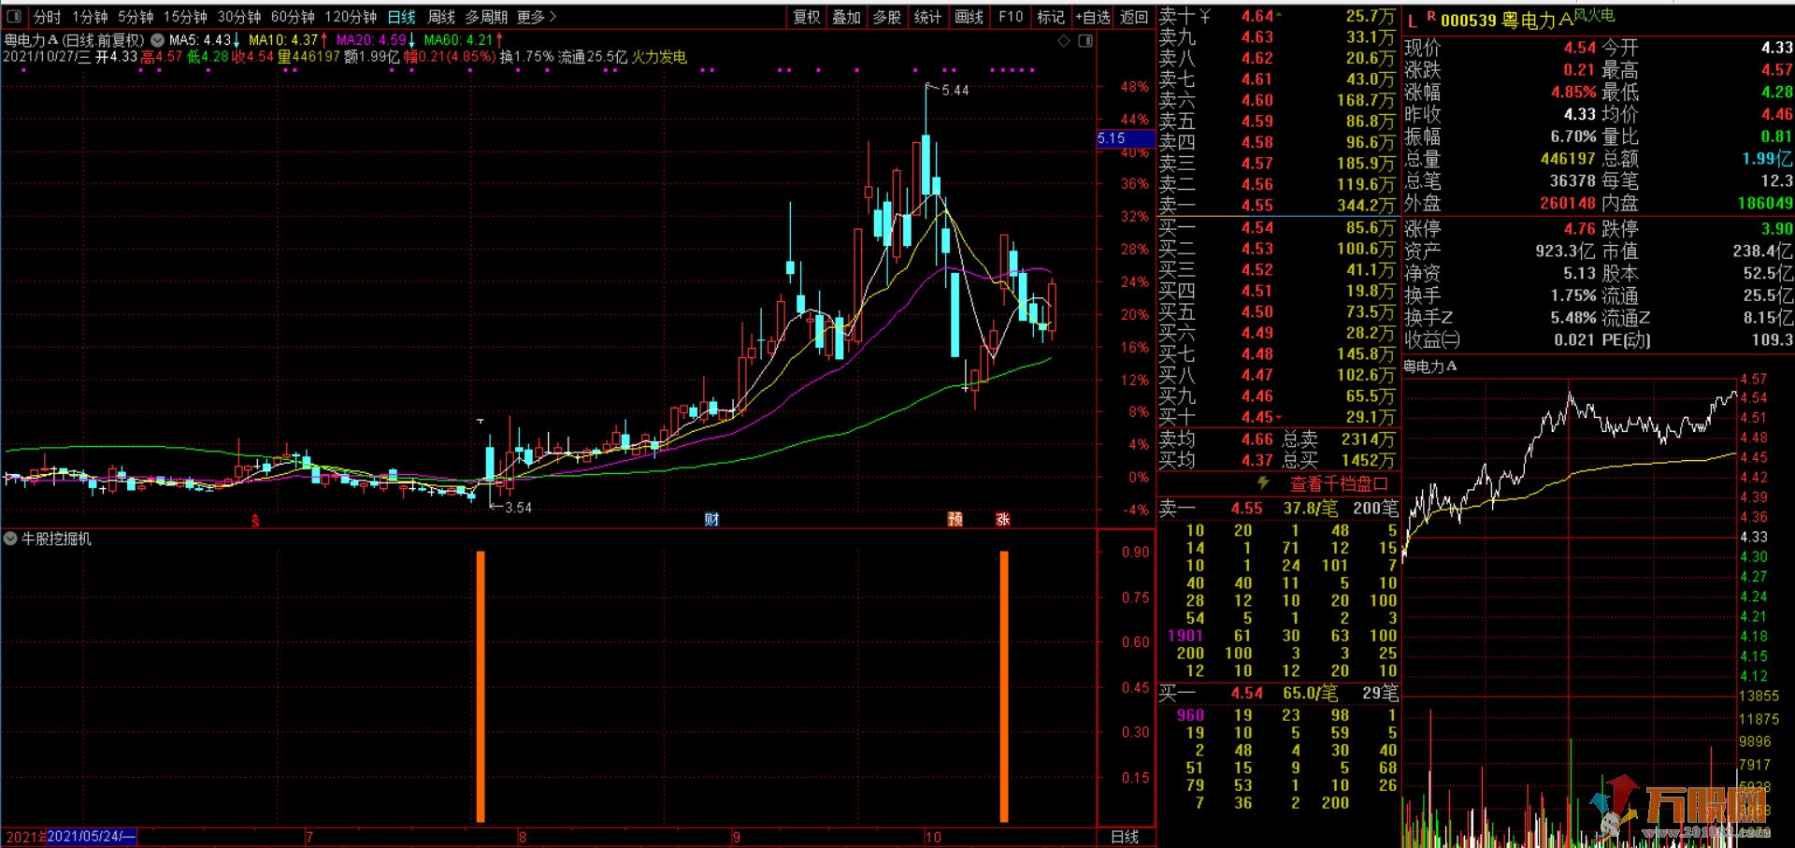Add stock via +自选 button
1795x848 pixels.
1092,17
